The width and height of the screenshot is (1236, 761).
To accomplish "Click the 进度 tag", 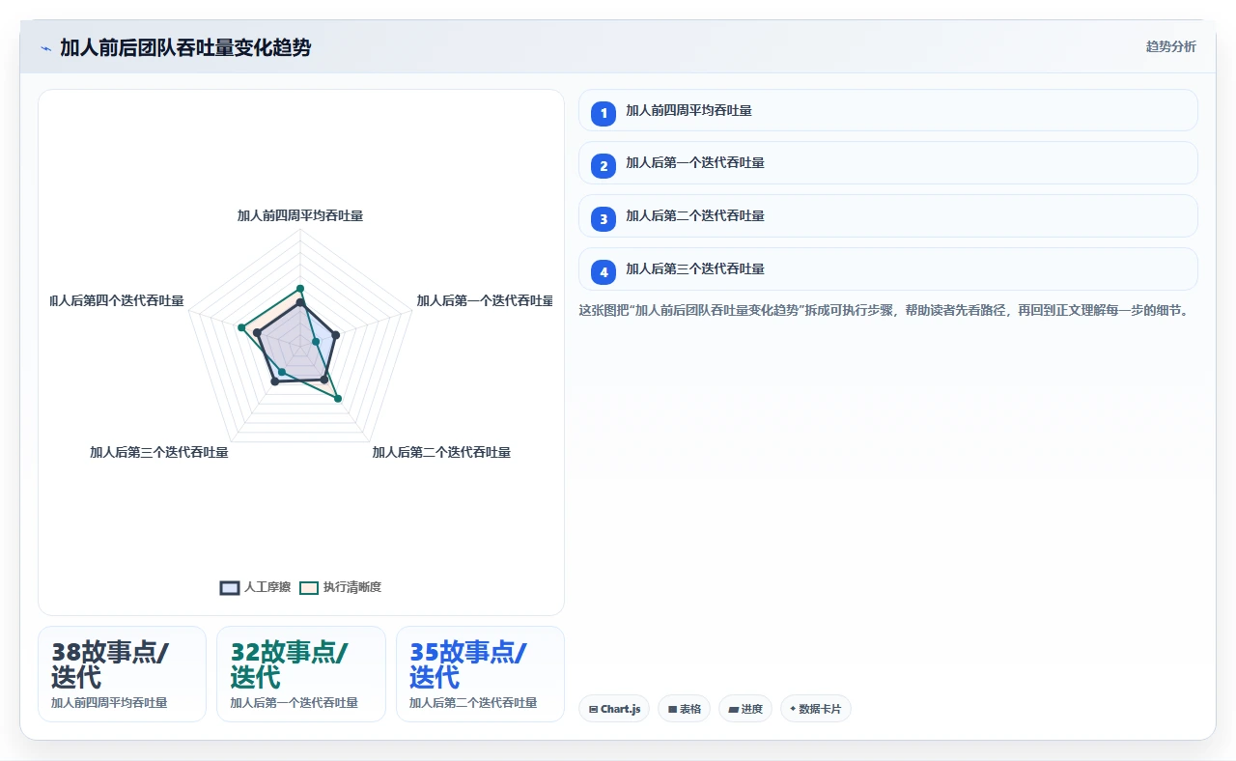I will [745, 709].
